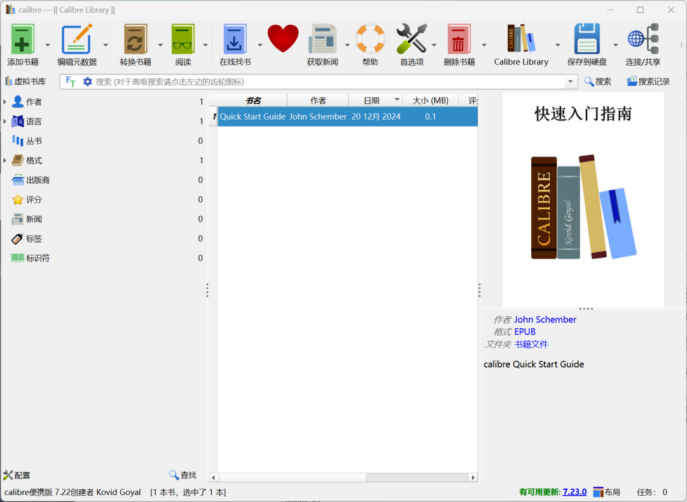The height and width of the screenshot is (502, 687).
Task: Click the horizontal scrollbar under book list
Action: 293,477
